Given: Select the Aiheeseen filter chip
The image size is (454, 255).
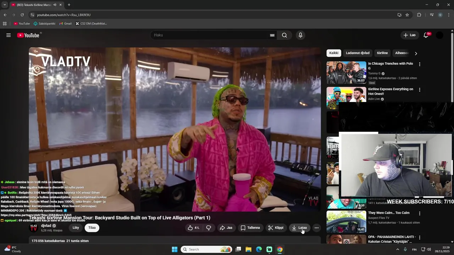Looking at the screenshot, I should [x=402, y=53].
